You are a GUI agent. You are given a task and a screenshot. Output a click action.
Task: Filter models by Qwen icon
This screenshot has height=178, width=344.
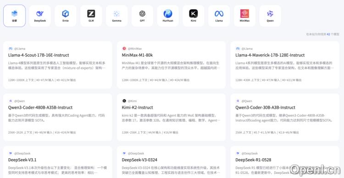(270, 14)
